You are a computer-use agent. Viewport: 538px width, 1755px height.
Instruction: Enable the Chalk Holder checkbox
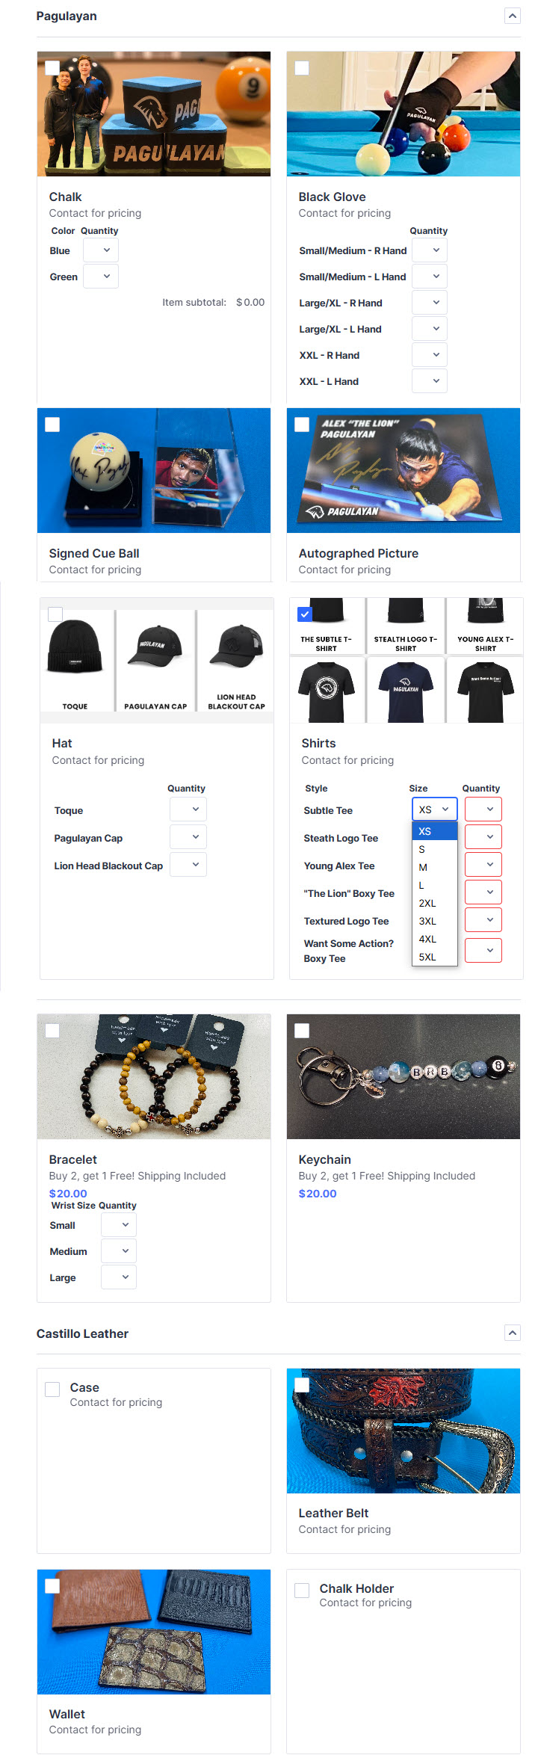click(302, 1590)
